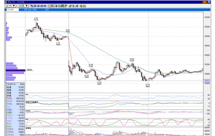Open the candlestick chart type dropdown
The image size is (215, 136).
11,6
